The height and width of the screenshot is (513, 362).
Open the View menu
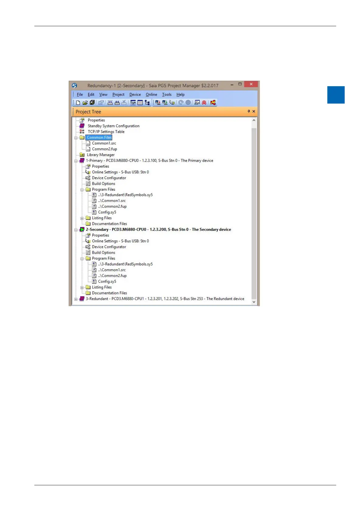(x=103, y=94)
